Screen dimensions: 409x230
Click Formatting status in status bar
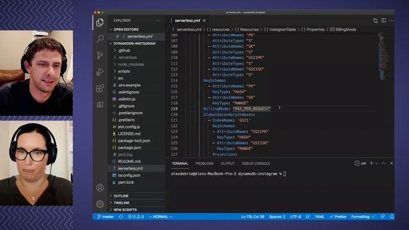tap(363, 217)
